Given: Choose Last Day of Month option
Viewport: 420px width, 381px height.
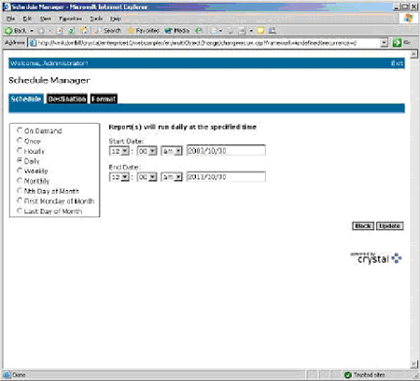Looking at the screenshot, I should point(20,211).
